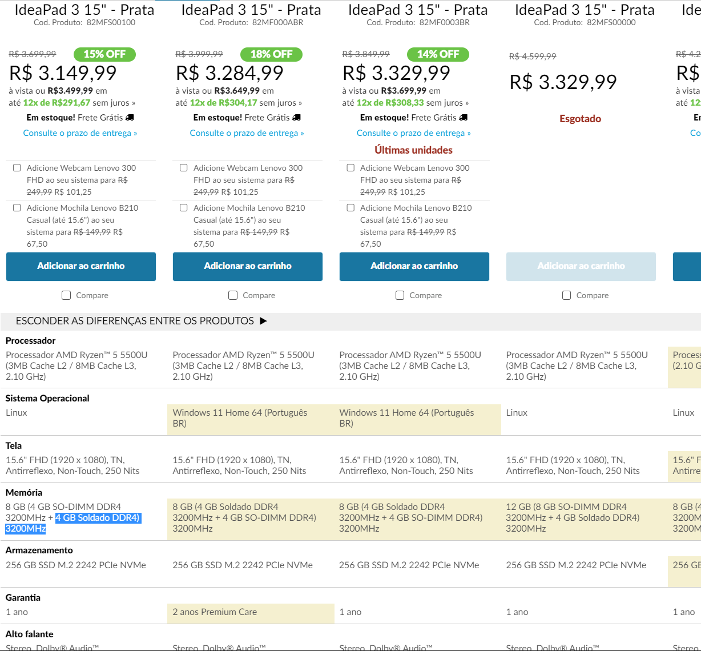Check Webcam Lenovo 300 add-on for 82MF0003BR
The image size is (701, 651).
pyautogui.click(x=350, y=168)
